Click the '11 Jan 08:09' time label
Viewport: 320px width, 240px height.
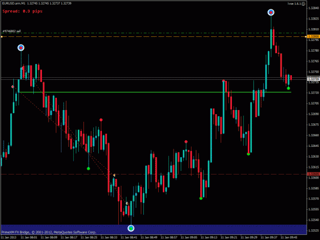click(49, 237)
